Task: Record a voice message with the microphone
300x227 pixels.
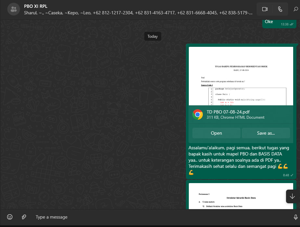Action: [x=295, y=217]
